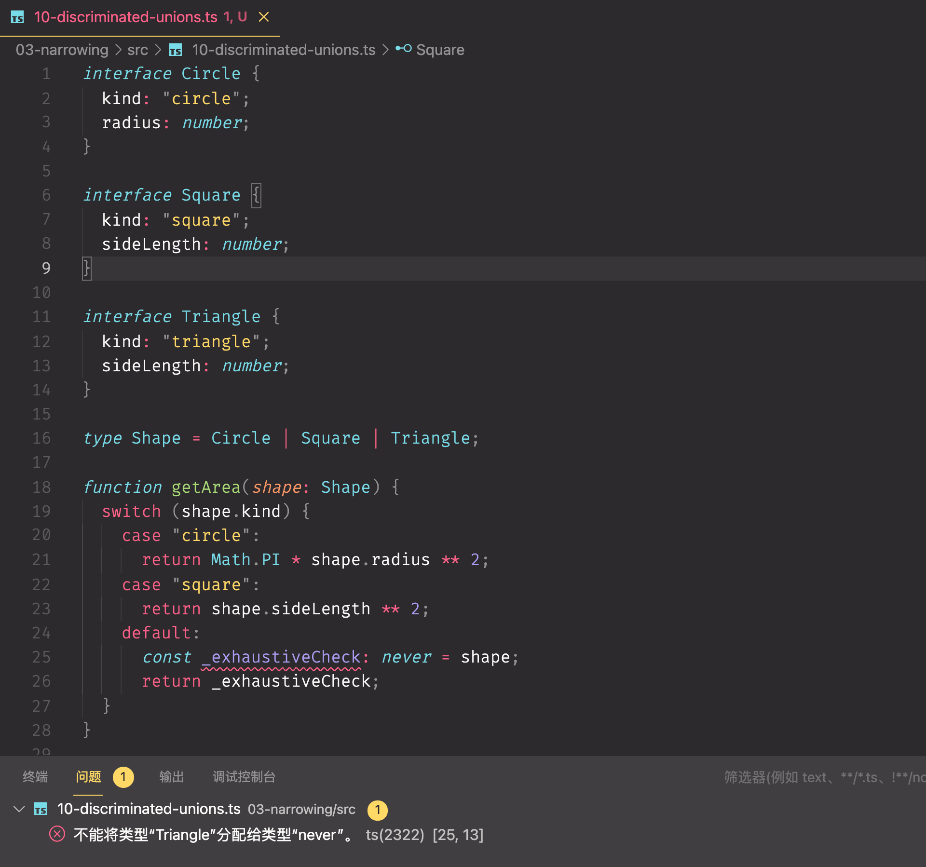The height and width of the screenshot is (867, 926).
Task: Click the switch keyword on line 19
Action: tap(131, 512)
